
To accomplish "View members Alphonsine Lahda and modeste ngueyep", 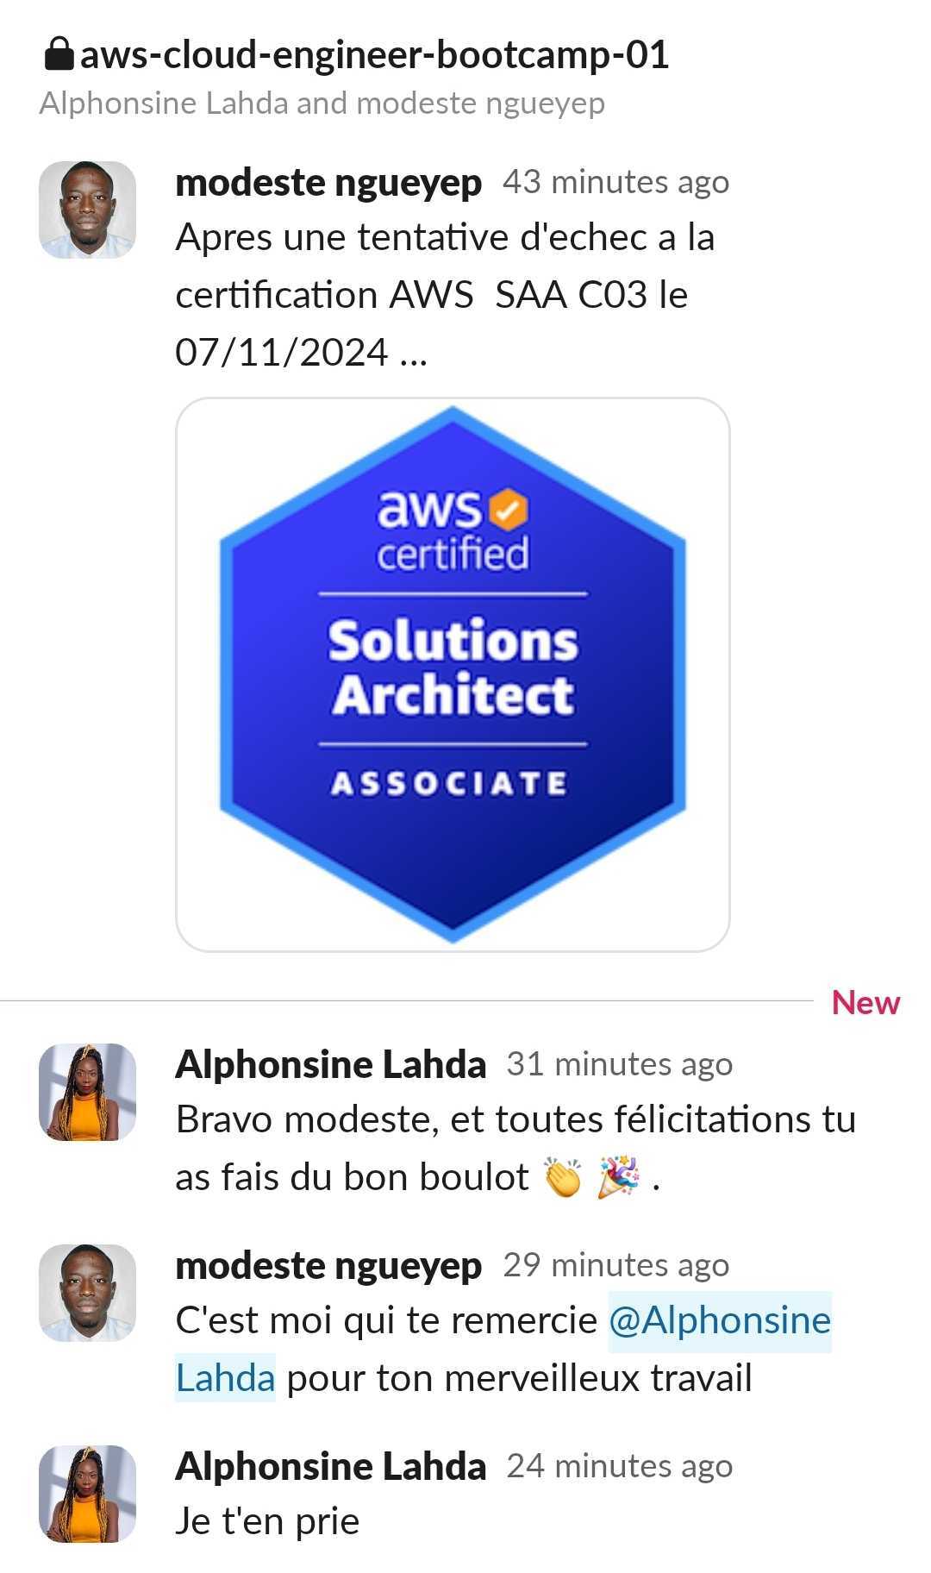I will [x=322, y=103].
